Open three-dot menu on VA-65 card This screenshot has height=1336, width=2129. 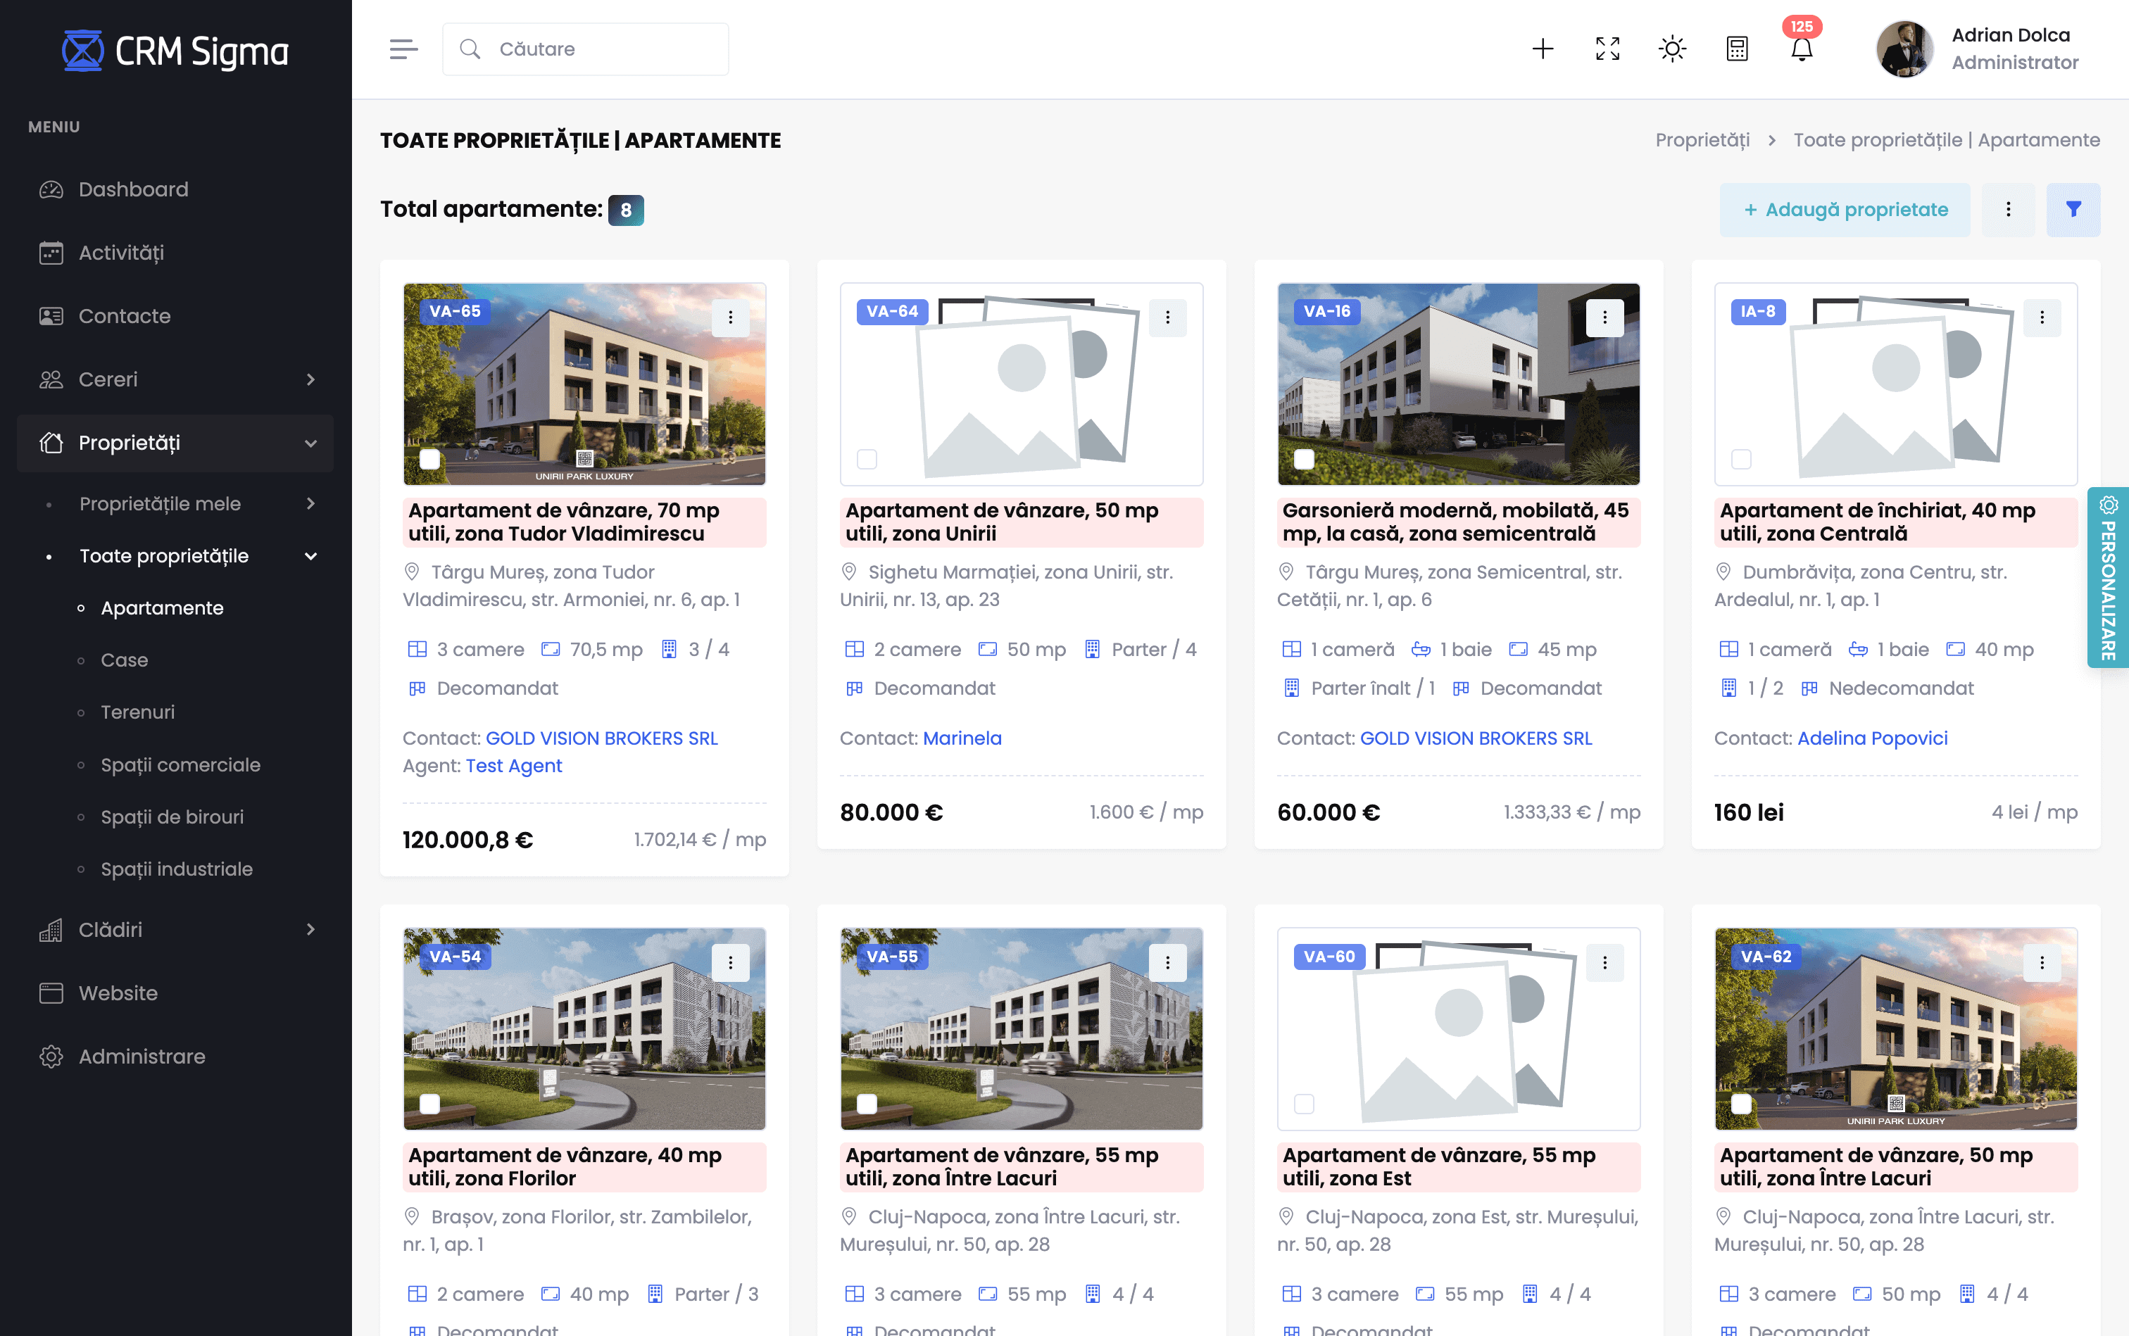(730, 318)
